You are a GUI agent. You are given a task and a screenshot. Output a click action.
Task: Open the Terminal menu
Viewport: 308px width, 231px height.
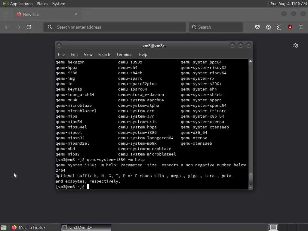click(x=124, y=55)
